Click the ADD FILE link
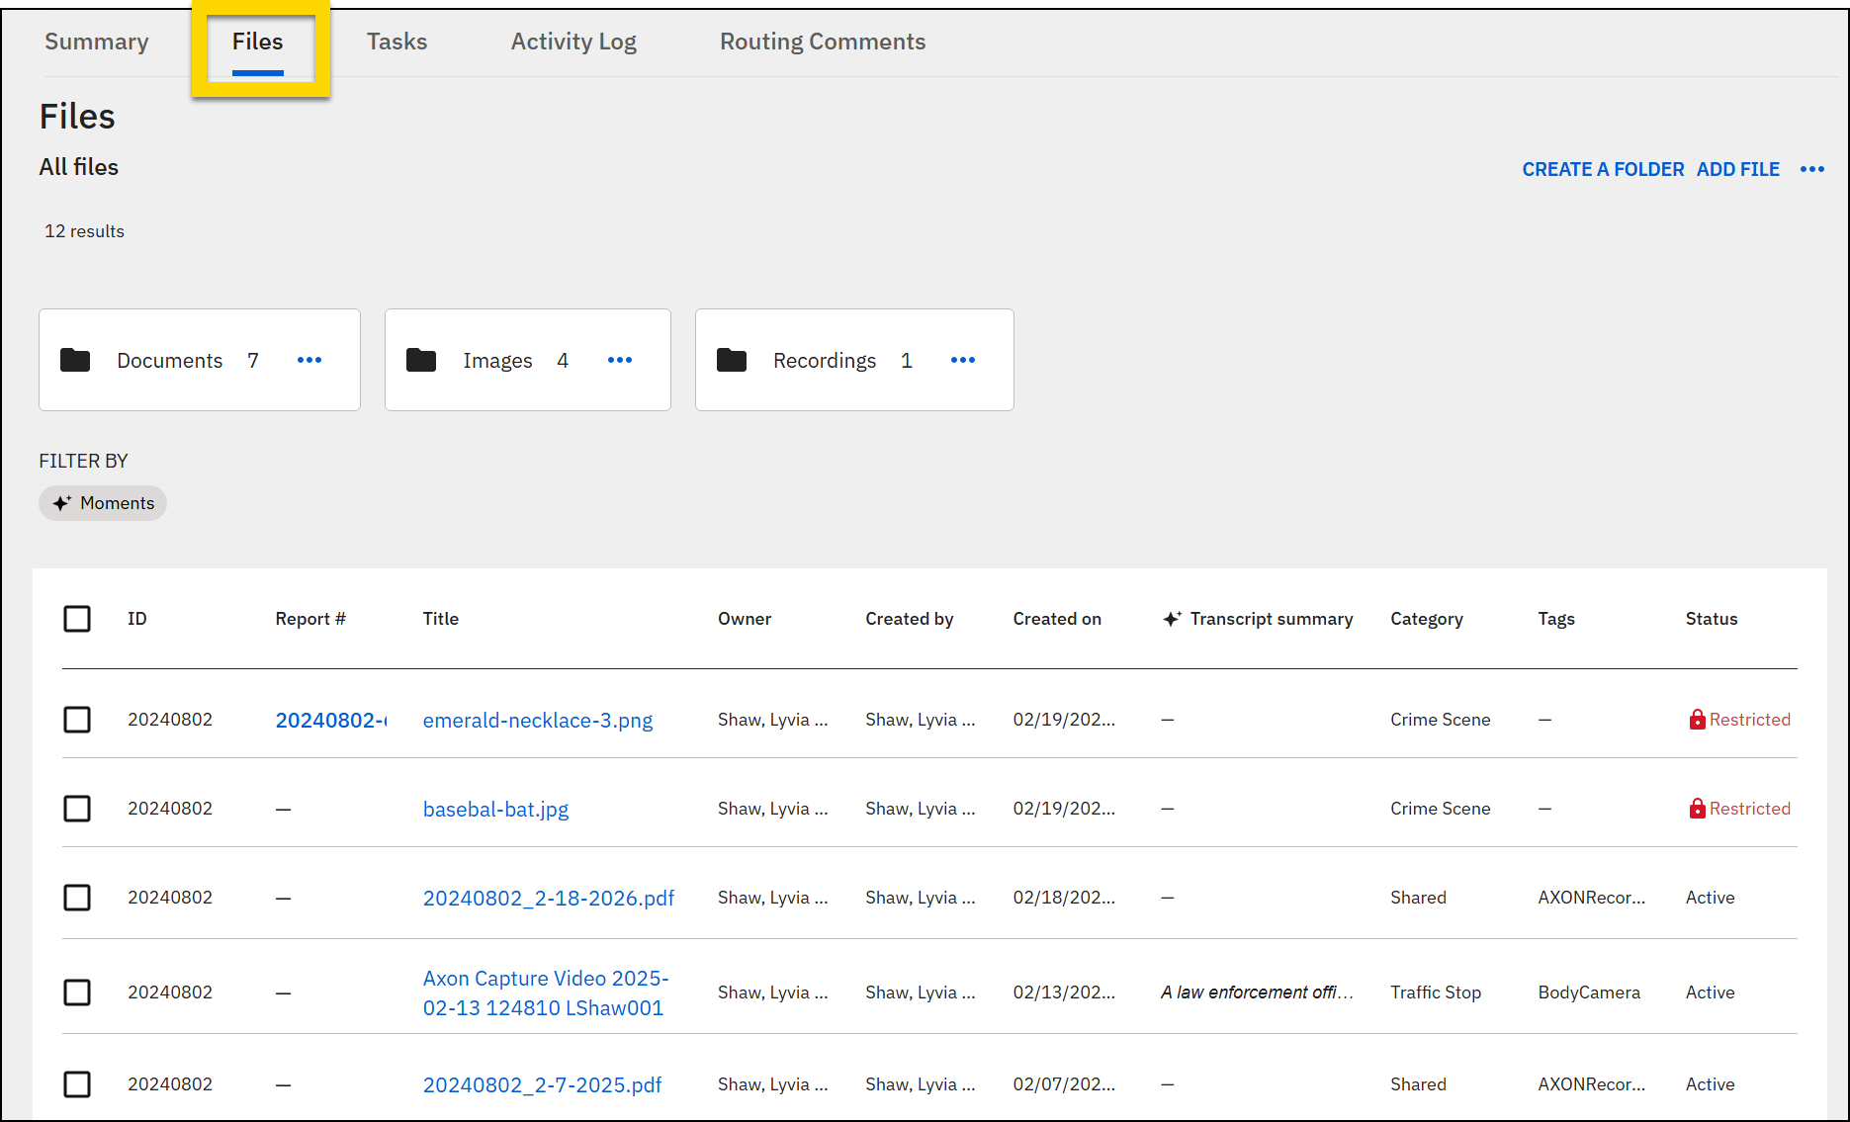1850x1122 pixels. click(x=1737, y=169)
